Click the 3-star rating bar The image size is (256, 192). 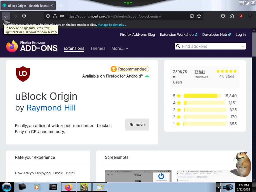[205, 110]
